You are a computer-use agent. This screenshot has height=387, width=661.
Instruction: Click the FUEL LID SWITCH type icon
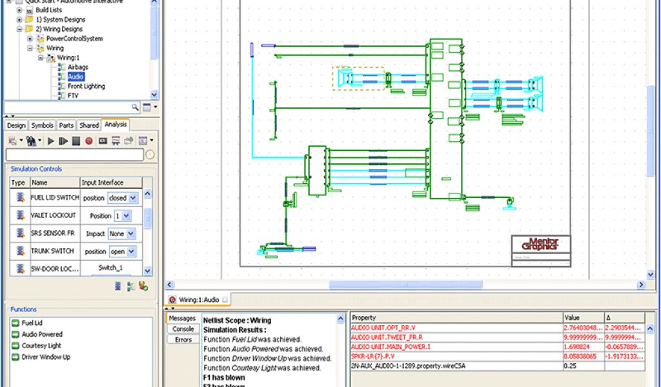pos(19,197)
